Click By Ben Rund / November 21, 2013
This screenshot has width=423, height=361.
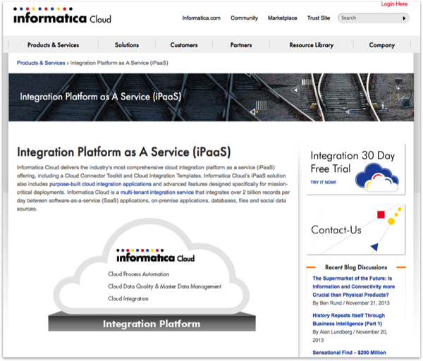[x=351, y=303]
